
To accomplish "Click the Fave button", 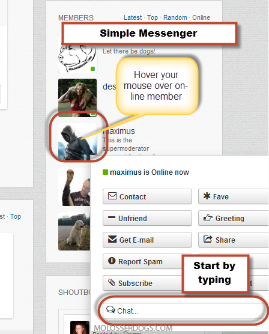I will (x=234, y=196).
